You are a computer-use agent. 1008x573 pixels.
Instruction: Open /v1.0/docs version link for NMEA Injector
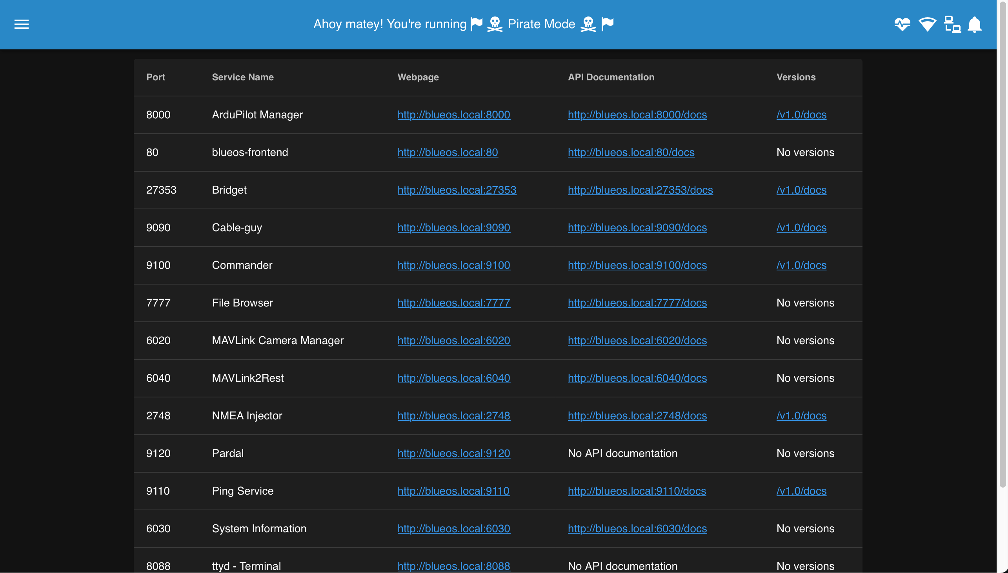pyautogui.click(x=801, y=415)
